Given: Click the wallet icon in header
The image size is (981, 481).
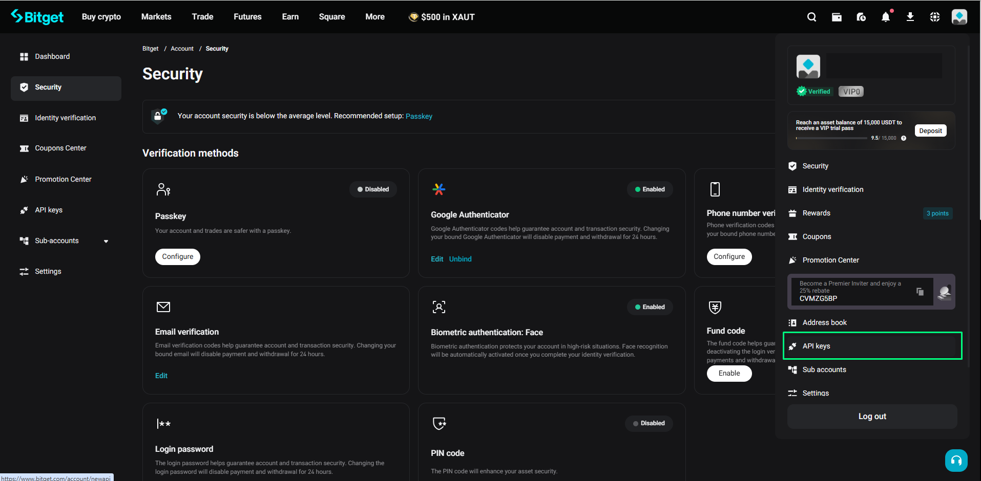Looking at the screenshot, I should click(837, 17).
